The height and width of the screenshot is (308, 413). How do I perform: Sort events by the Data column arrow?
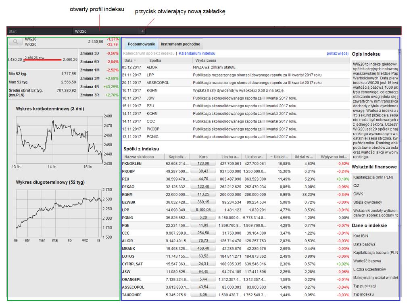click(135, 60)
